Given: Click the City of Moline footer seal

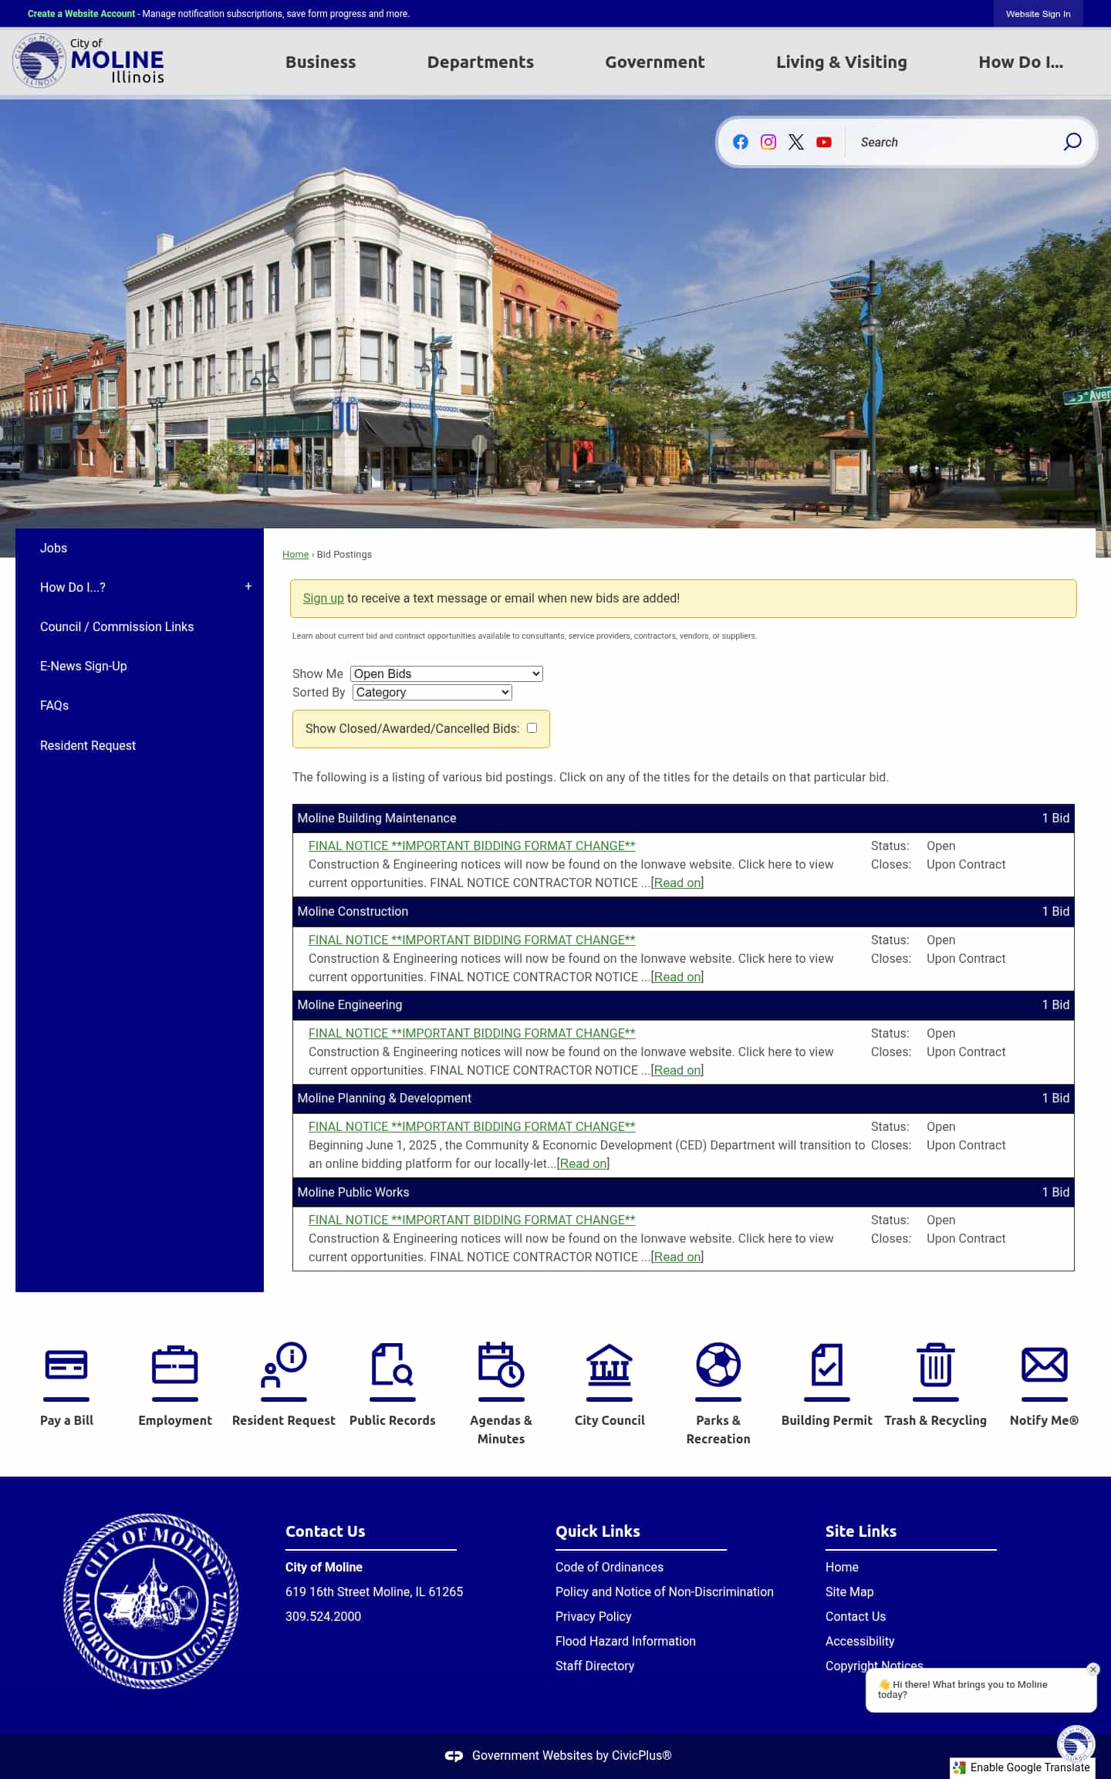Looking at the screenshot, I should tap(151, 1602).
